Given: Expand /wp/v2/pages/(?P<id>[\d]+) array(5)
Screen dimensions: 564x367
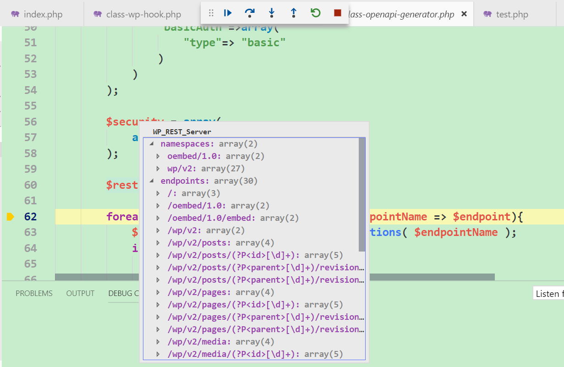Looking at the screenshot, I should pos(159,305).
